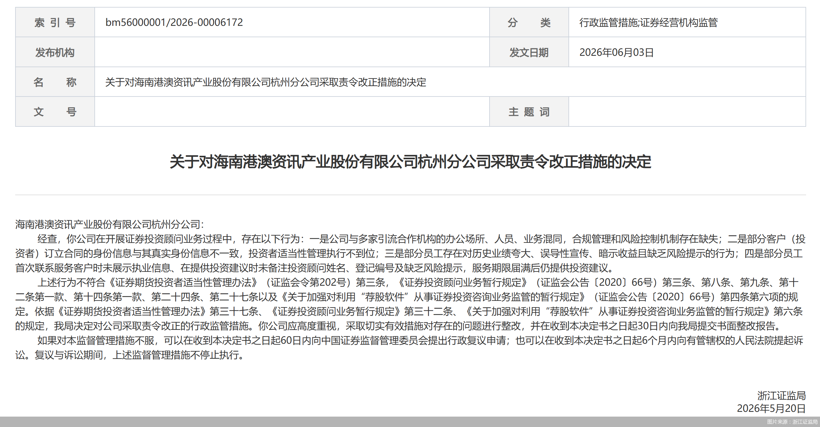The width and height of the screenshot is (820, 427).
Task: Select the document name in the 名称 row
Action: (x=265, y=82)
